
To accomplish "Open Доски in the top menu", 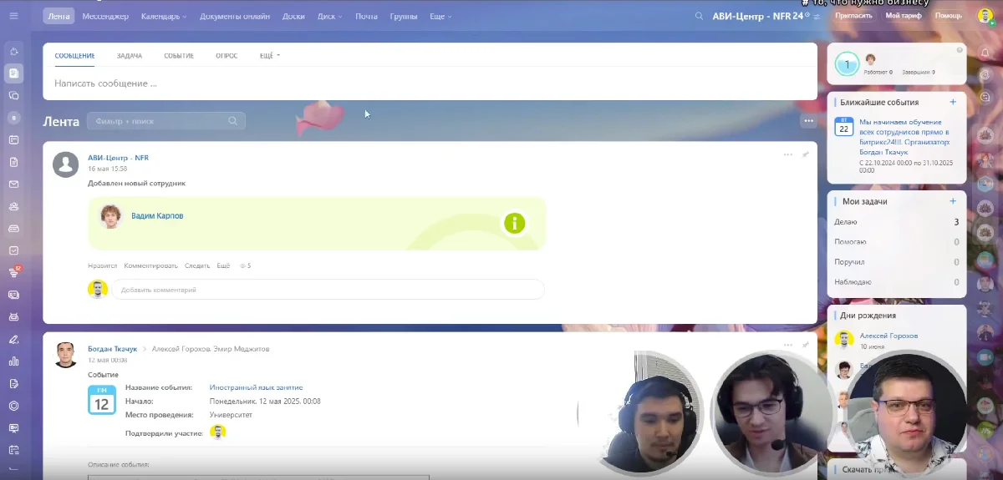I will [x=293, y=16].
